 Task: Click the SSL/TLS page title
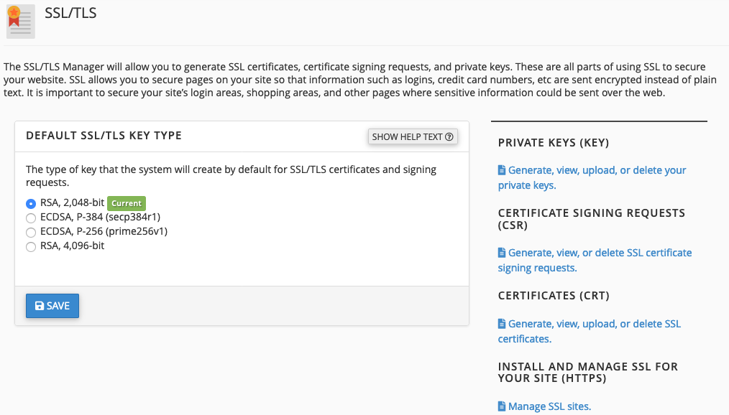[x=70, y=13]
